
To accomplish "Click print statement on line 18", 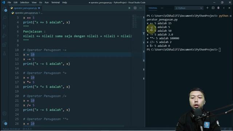I will 47,87.
